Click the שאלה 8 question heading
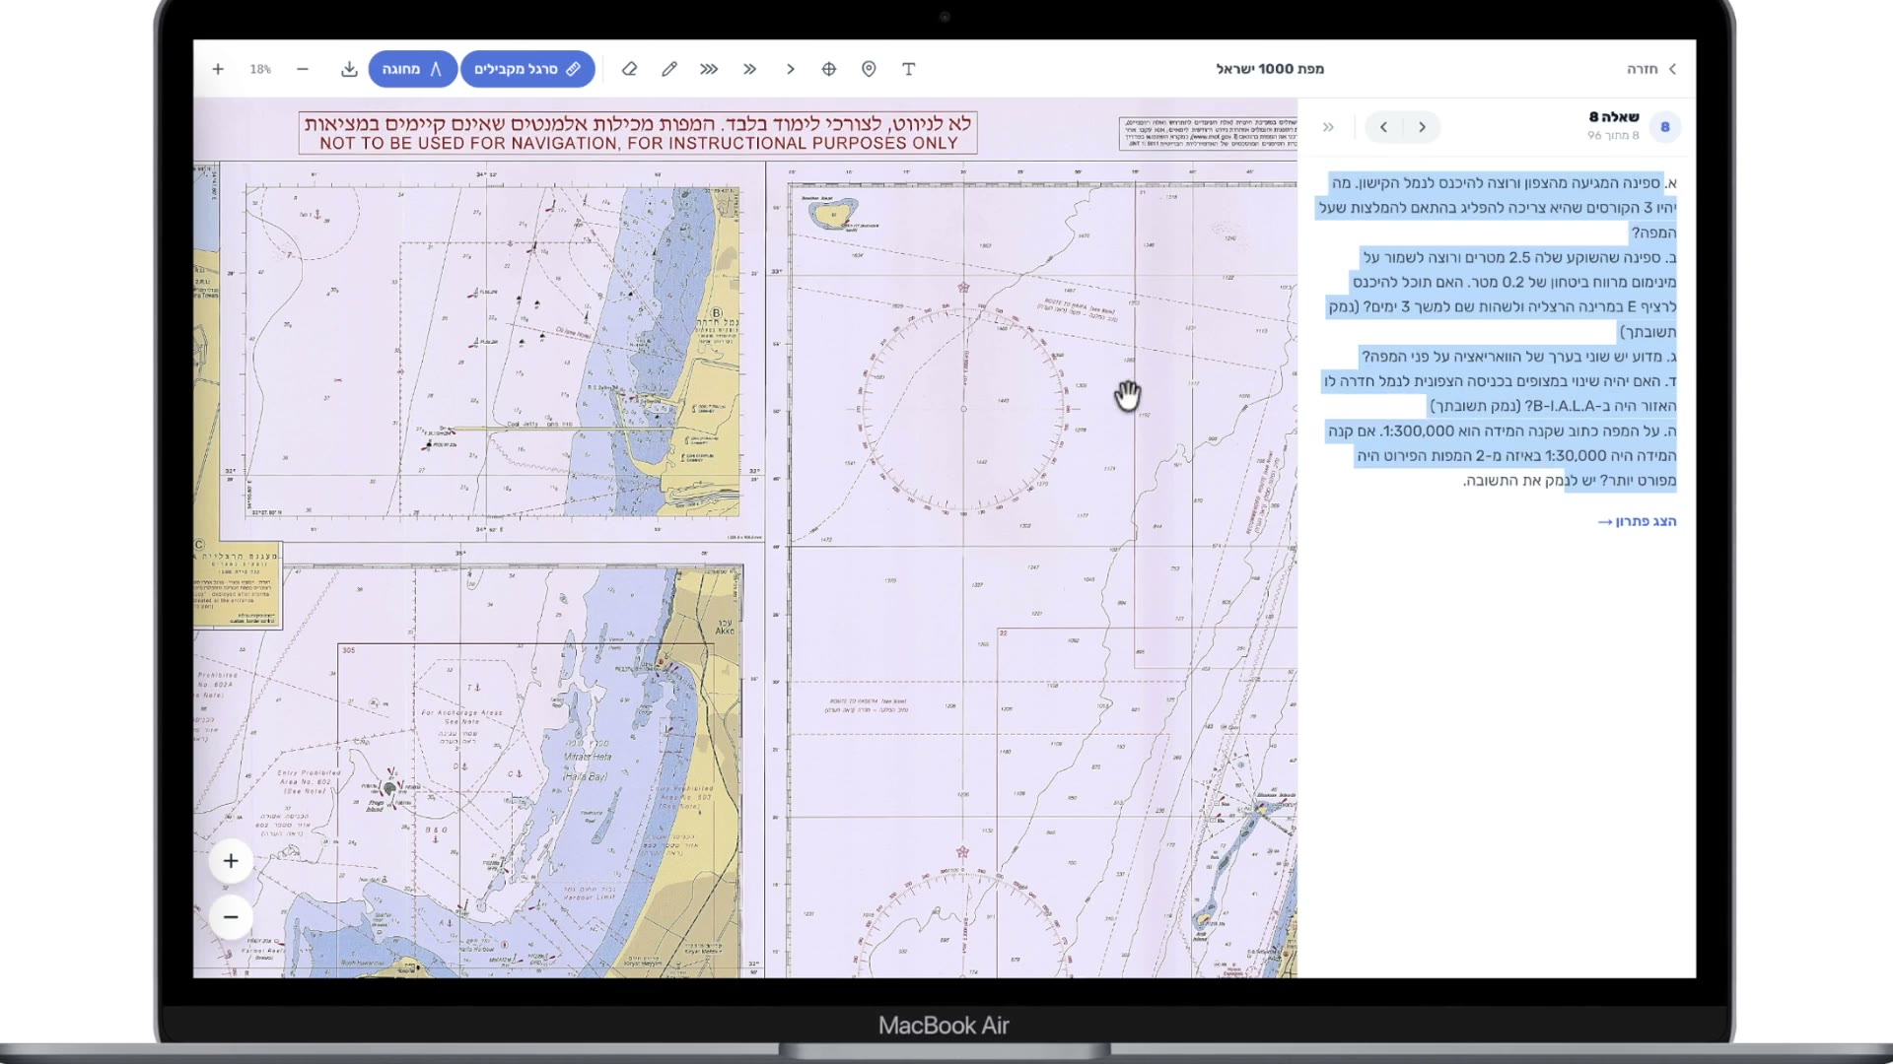This screenshot has height=1064, width=1893. point(1614,117)
